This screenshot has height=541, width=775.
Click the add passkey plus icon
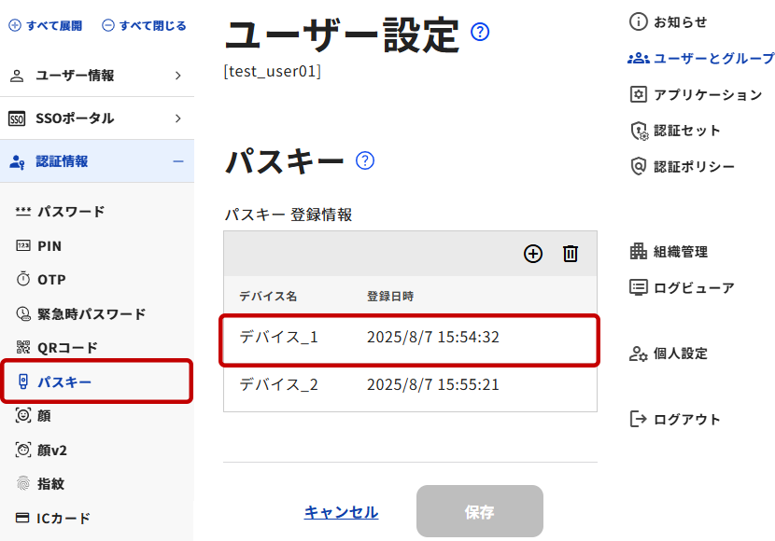533,254
